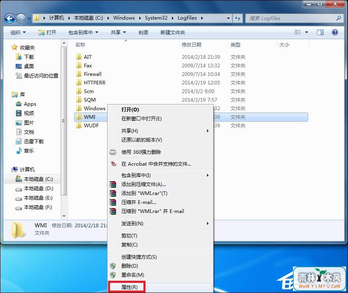Sort by 名称 column header

(80, 44)
